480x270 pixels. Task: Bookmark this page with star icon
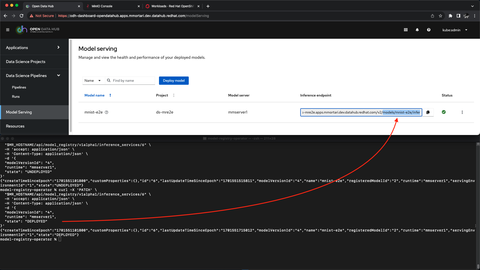tap(440, 16)
